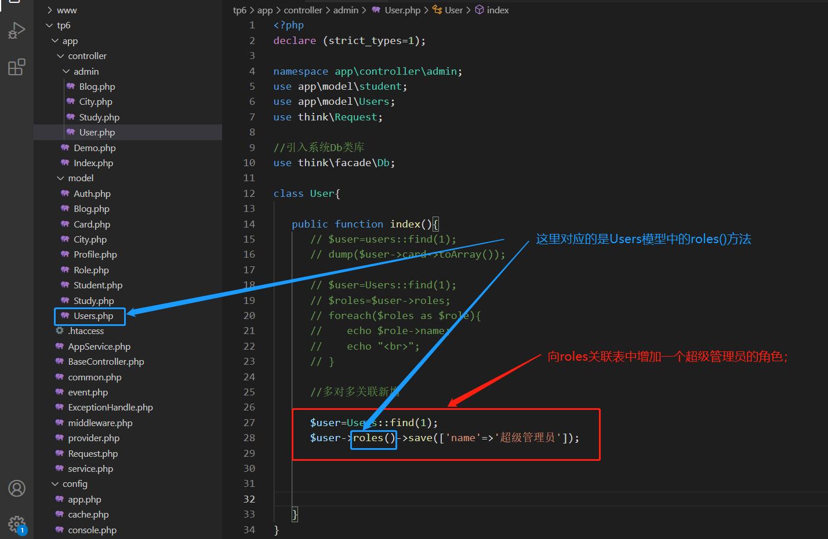Open Users.php in the model folder

coord(93,316)
